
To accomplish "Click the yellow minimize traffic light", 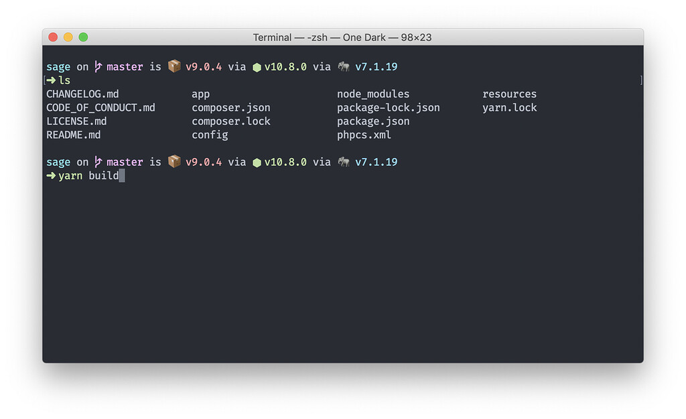I will pyautogui.click(x=68, y=37).
